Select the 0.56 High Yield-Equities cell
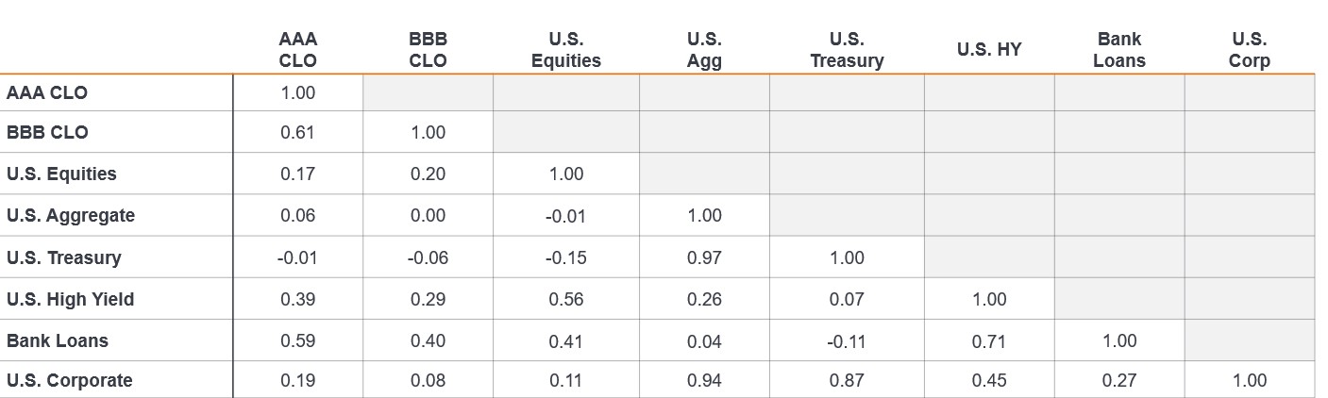The width and height of the screenshot is (1328, 398). (x=565, y=300)
